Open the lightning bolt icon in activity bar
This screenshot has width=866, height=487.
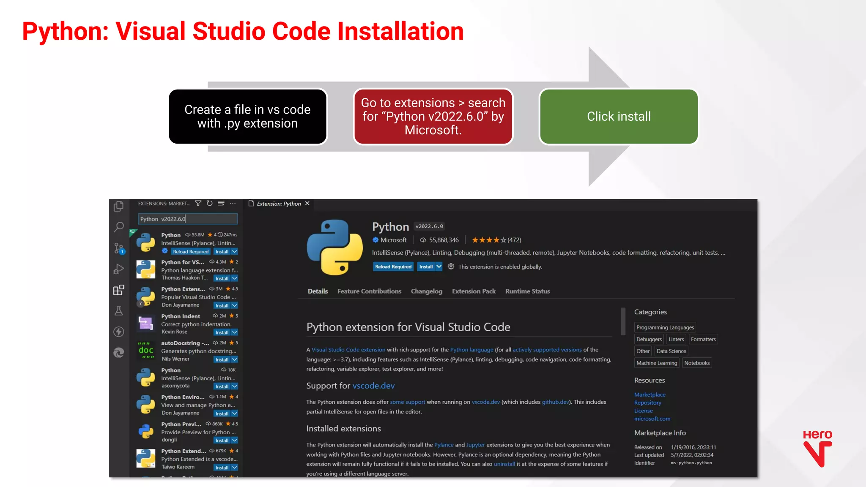119,332
